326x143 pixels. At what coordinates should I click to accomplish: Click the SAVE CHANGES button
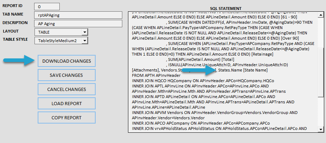tap(66, 75)
